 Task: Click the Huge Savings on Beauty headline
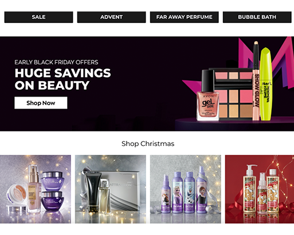coord(62,79)
